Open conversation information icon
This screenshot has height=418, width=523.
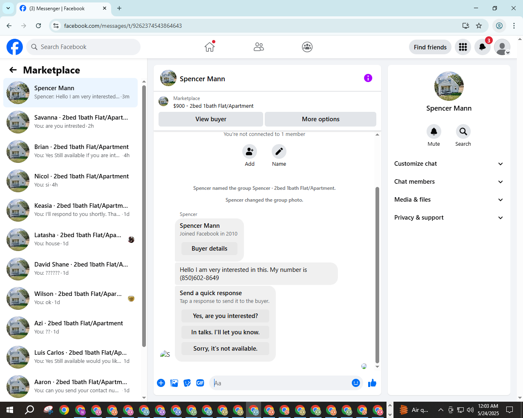[368, 78]
